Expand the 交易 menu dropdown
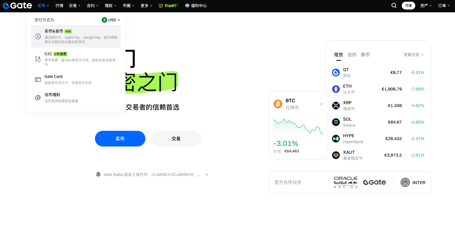 (x=75, y=6)
